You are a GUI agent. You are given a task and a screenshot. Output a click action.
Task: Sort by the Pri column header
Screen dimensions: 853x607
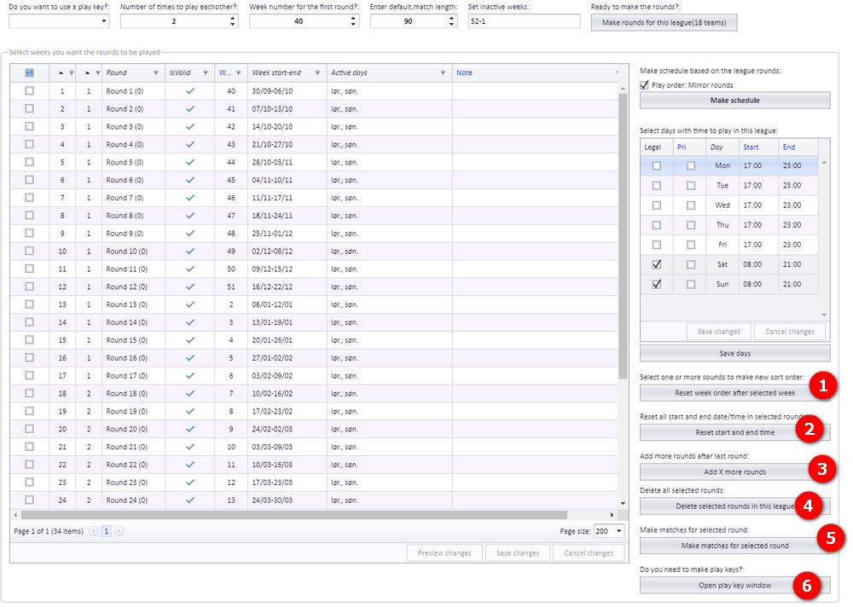click(x=682, y=147)
